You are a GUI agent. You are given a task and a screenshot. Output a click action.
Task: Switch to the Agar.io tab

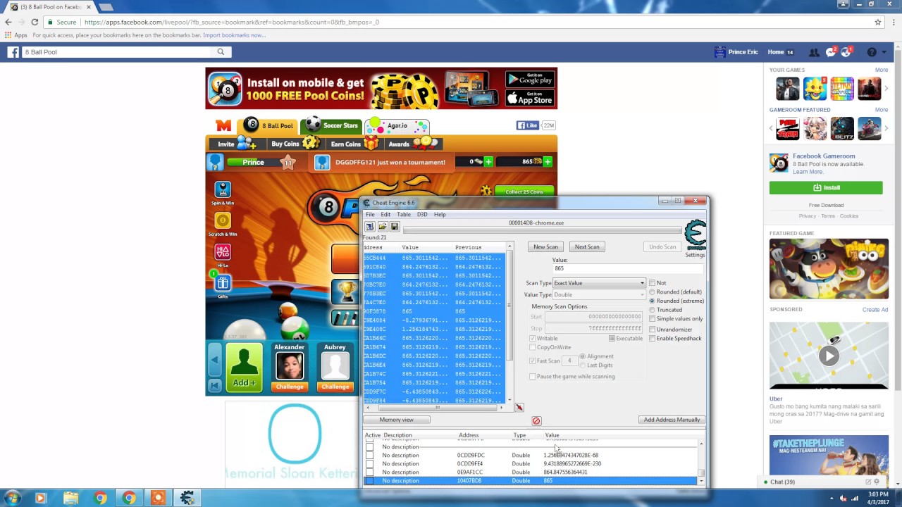pos(396,126)
